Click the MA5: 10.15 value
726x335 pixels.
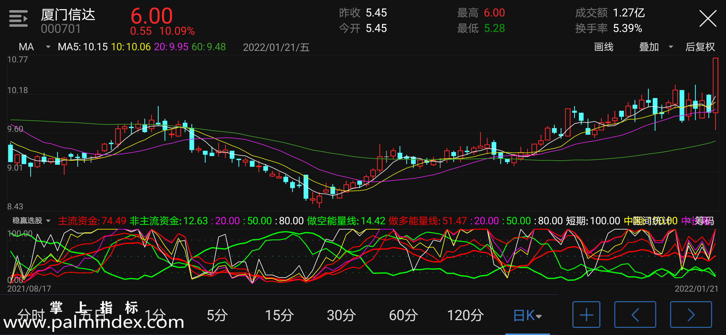(x=83, y=47)
